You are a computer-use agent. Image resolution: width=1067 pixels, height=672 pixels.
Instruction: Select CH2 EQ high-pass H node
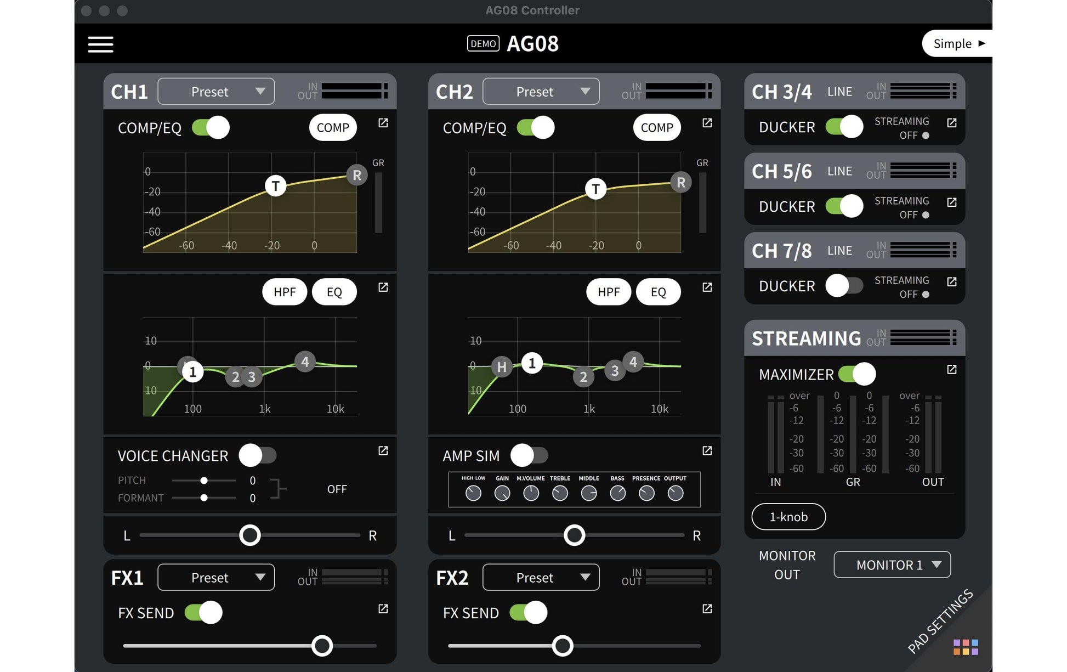tap(502, 366)
